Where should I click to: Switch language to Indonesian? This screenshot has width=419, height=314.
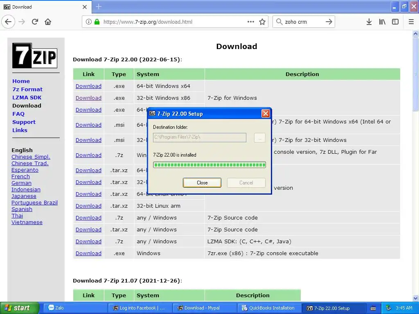tap(26, 190)
